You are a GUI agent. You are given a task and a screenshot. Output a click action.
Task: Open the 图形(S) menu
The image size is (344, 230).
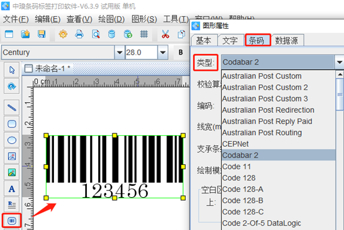(x=144, y=19)
